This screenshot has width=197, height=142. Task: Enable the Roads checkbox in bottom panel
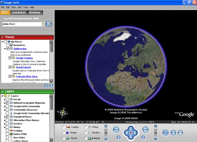[64, 132]
